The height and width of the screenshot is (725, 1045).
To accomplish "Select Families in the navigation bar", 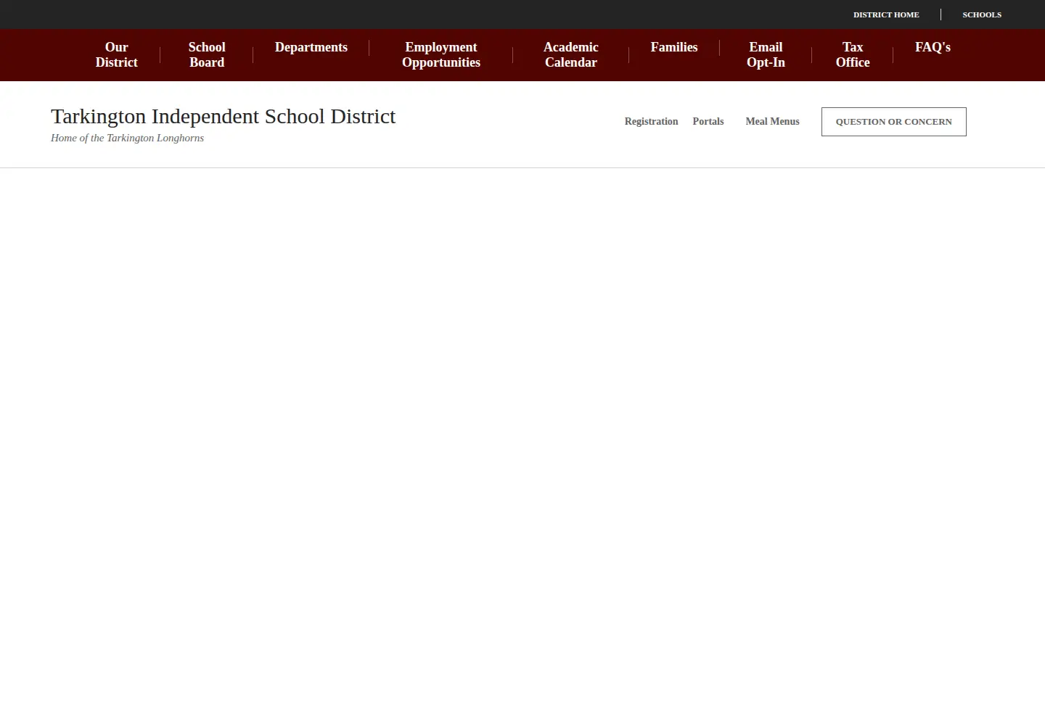I will coord(674,47).
